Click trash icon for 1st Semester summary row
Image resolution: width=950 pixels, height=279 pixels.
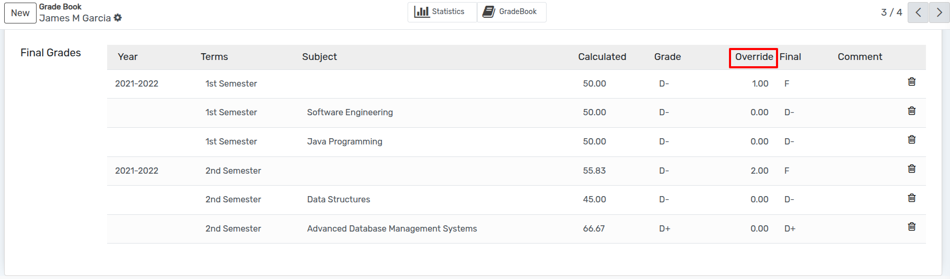tap(911, 82)
